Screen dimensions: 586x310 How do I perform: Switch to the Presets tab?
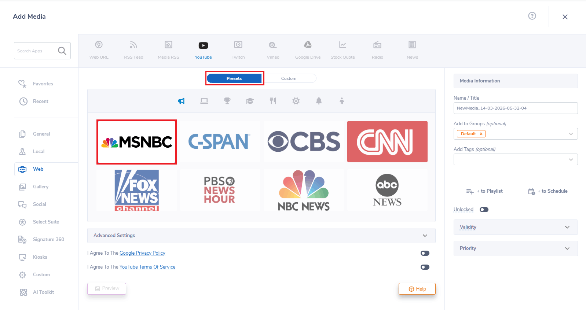tap(234, 78)
